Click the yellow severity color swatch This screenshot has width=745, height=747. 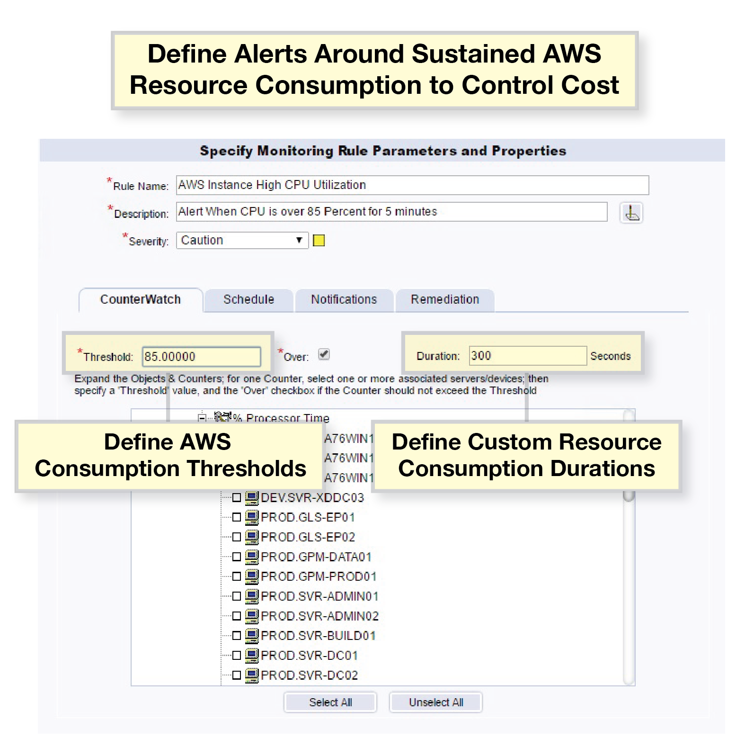coord(319,241)
